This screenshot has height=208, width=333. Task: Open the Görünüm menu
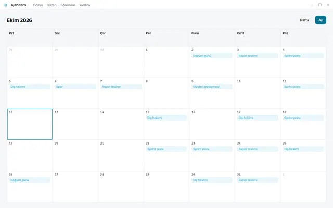pyautogui.click(x=68, y=5)
